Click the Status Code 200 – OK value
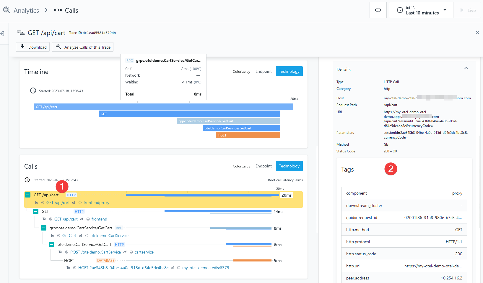Viewport: 483px width, 283px height. tap(391, 151)
